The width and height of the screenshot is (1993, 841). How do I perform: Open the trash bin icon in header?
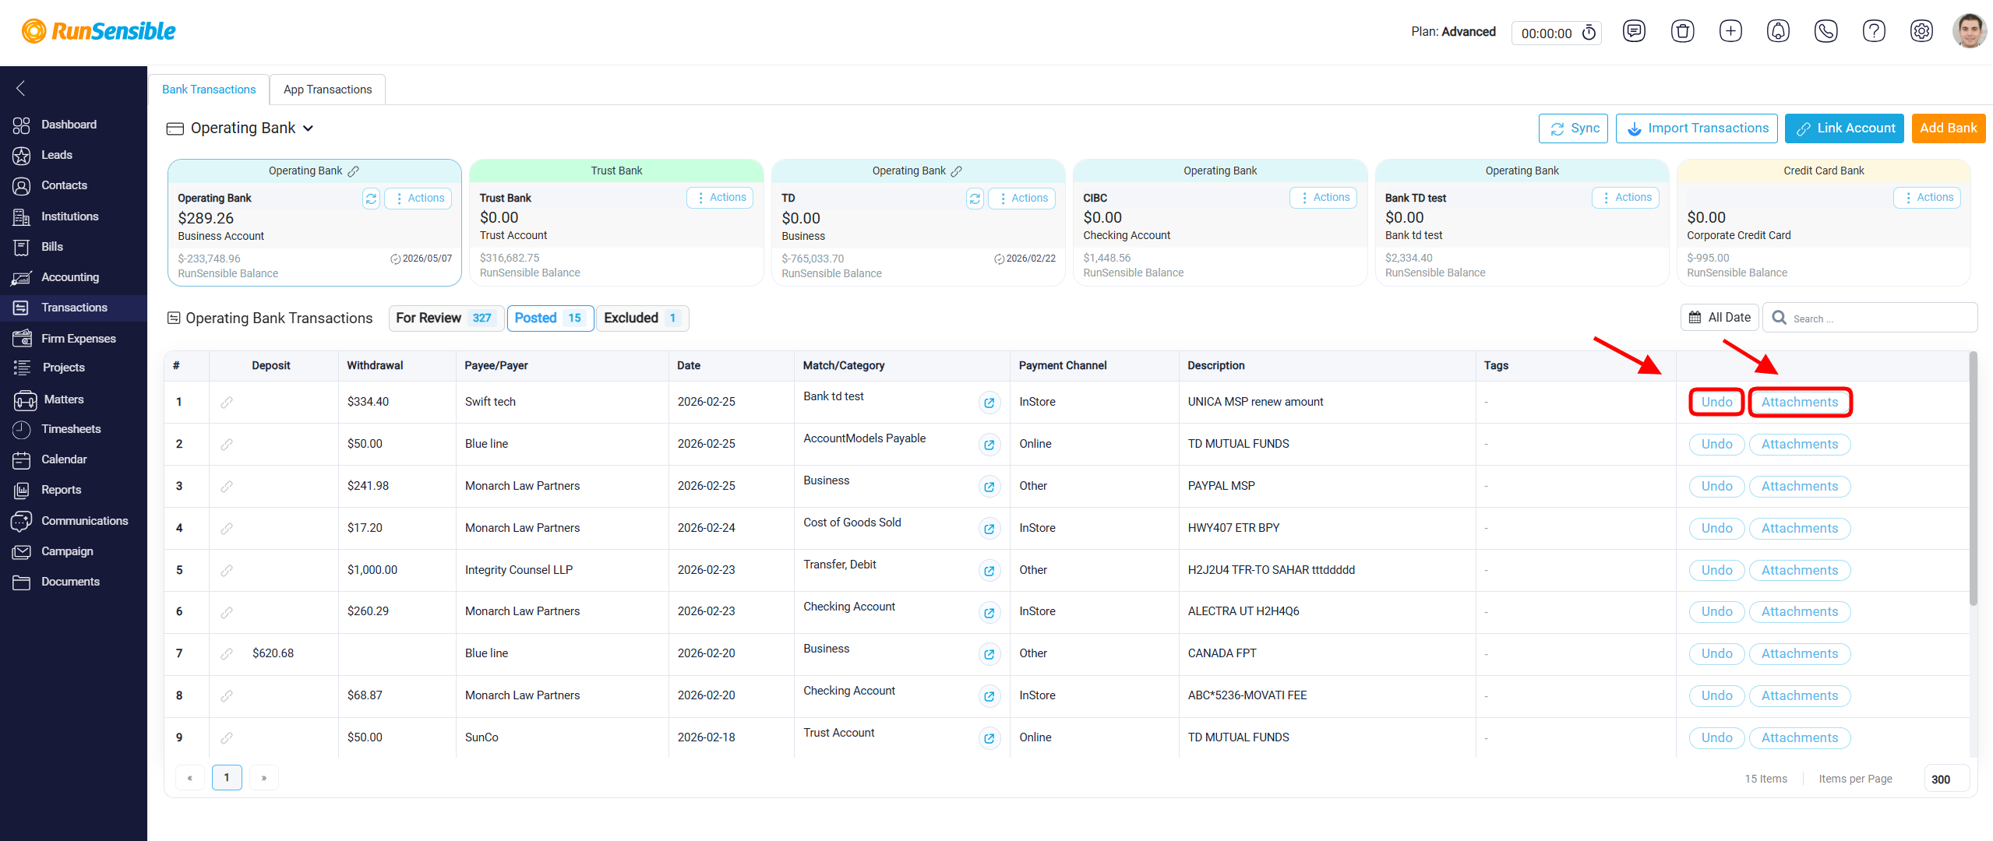pyautogui.click(x=1682, y=32)
